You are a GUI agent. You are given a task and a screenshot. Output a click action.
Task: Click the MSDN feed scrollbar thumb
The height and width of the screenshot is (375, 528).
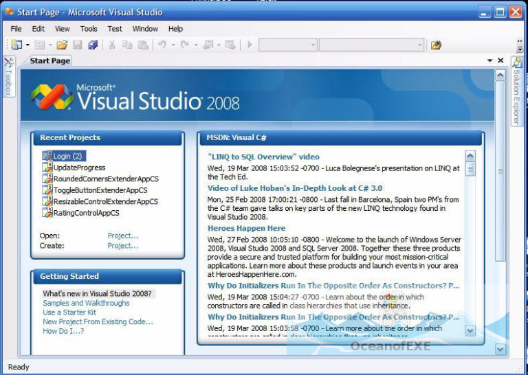click(470, 169)
